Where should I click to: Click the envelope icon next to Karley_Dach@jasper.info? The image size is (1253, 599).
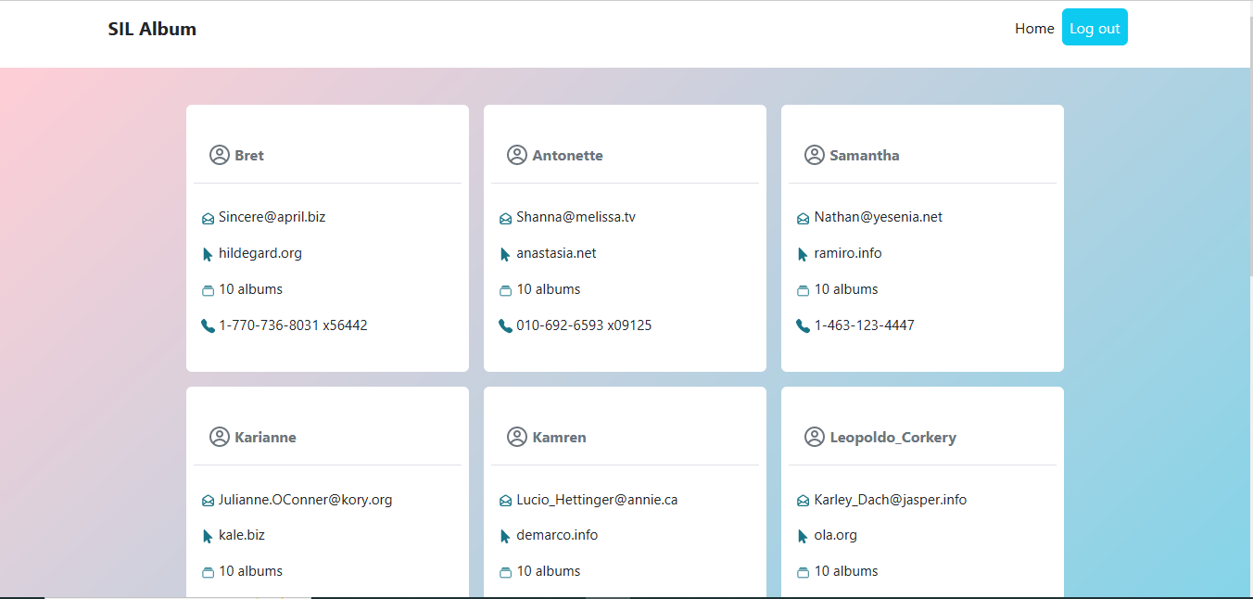pos(803,501)
